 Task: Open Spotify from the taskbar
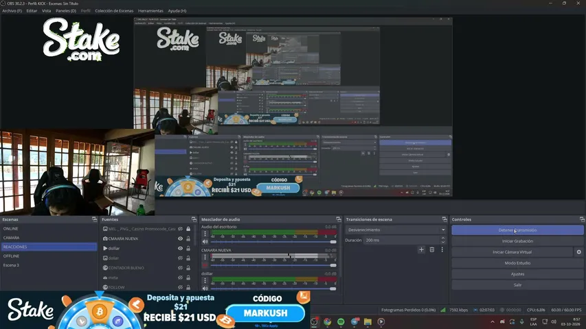click(341, 321)
